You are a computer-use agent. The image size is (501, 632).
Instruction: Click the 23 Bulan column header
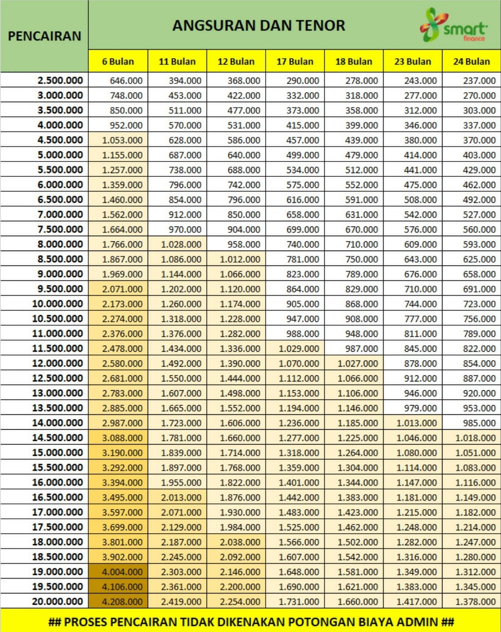(413, 61)
